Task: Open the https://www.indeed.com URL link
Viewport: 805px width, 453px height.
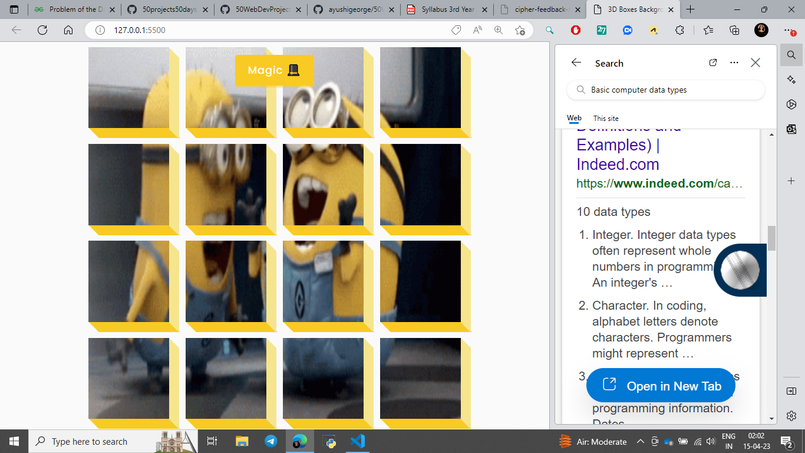Action: pyautogui.click(x=659, y=183)
